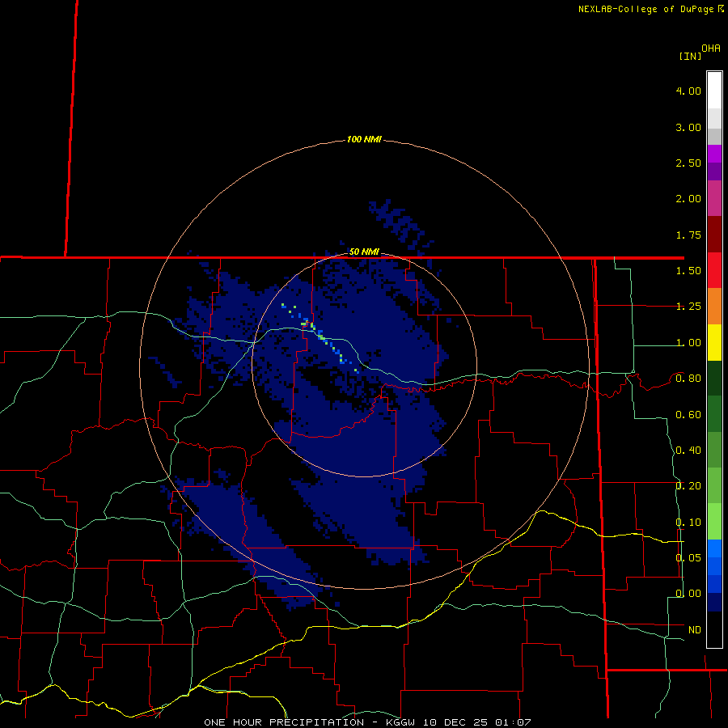Viewport: 728px width, 728px height.
Task: Select the bright purple 2.50 legend swatch
Action: point(714,154)
